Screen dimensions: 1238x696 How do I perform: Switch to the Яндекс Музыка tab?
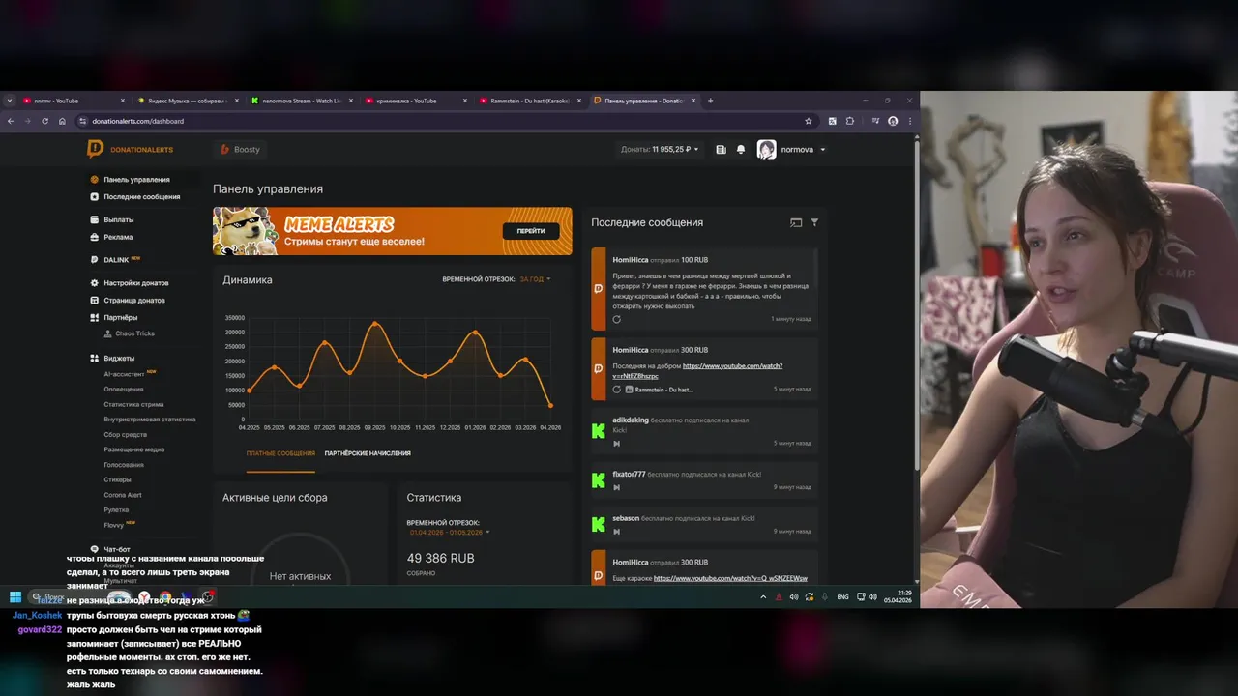coord(188,101)
